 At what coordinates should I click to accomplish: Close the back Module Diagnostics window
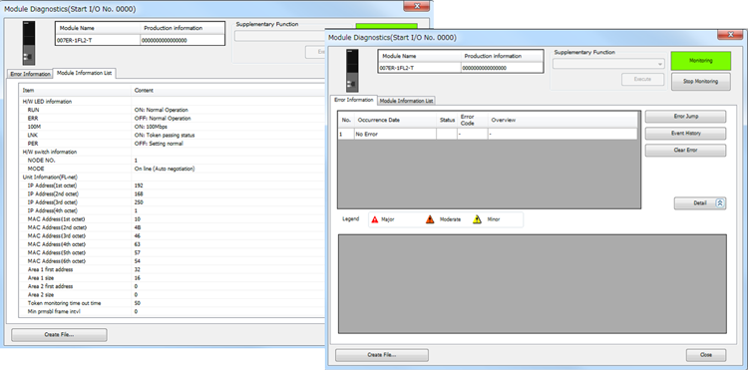pos(418,6)
